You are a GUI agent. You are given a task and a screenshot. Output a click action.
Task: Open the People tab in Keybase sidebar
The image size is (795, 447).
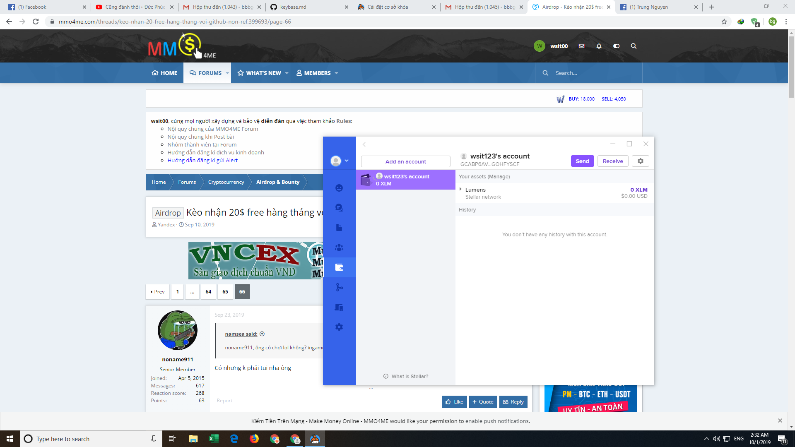point(339,188)
